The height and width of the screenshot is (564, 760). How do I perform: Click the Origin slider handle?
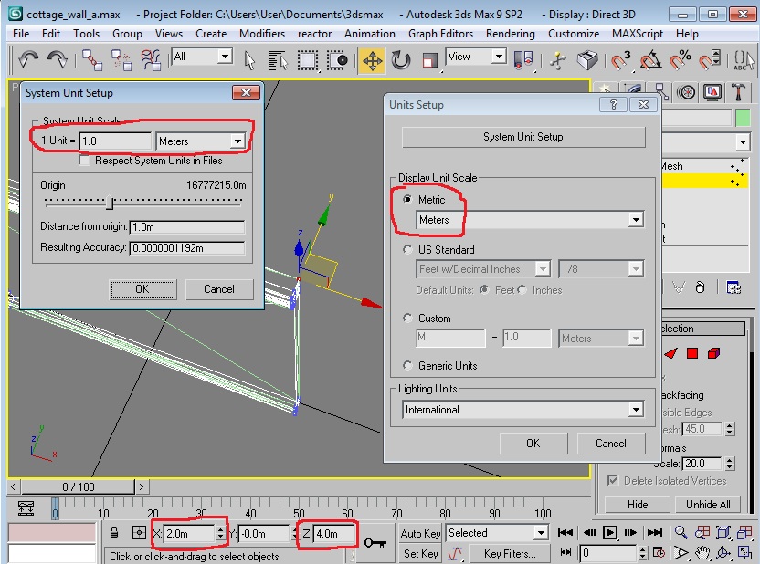(110, 203)
